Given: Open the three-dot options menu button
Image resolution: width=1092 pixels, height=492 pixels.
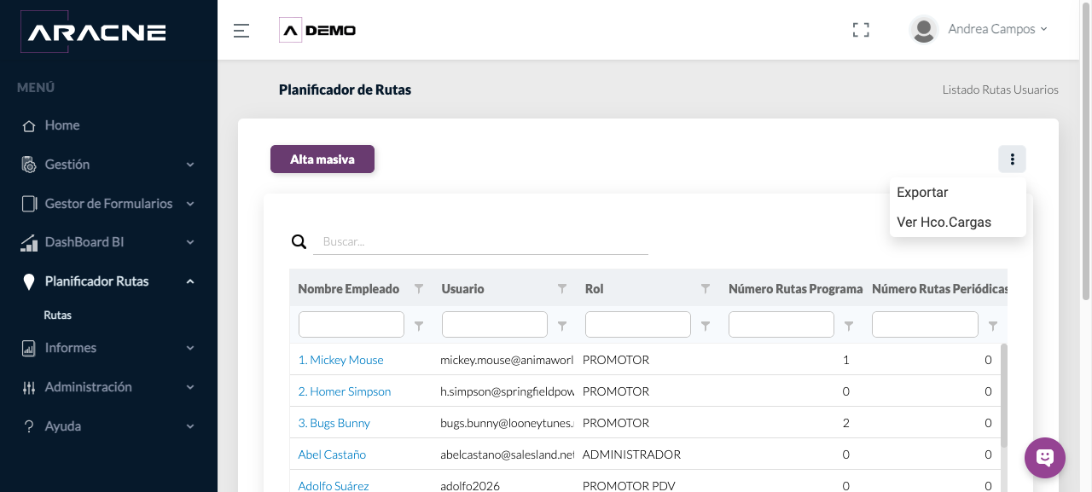Looking at the screenshot, I should (x=1012, y=159).
